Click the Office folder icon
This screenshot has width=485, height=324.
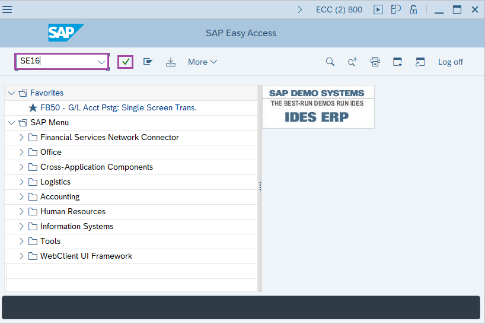tap(33, 153)
